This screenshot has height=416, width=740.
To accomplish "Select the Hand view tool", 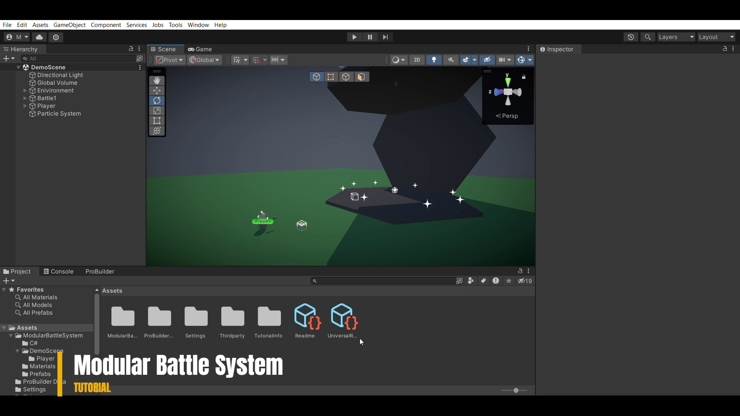I will tap(157, 81).
